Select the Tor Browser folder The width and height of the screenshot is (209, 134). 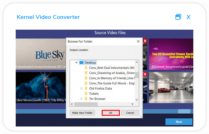(97, 99)
